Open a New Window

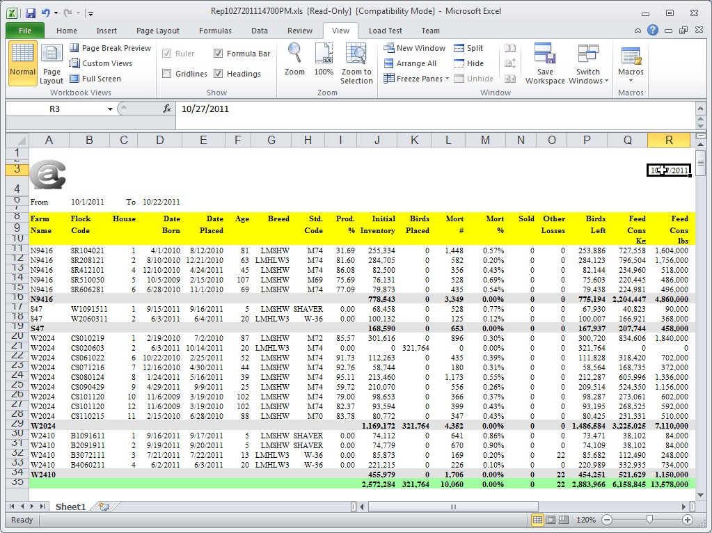point(415,48)
